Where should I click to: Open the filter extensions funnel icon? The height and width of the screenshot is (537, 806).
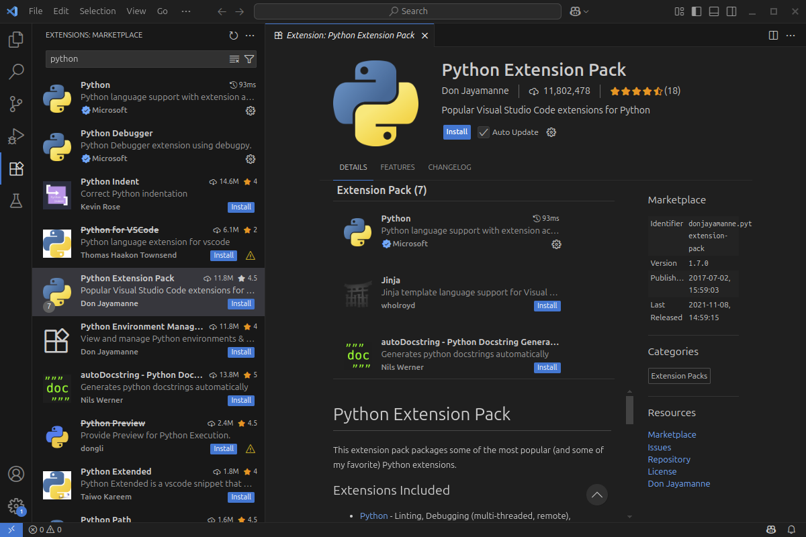click(x=249, y=59)
